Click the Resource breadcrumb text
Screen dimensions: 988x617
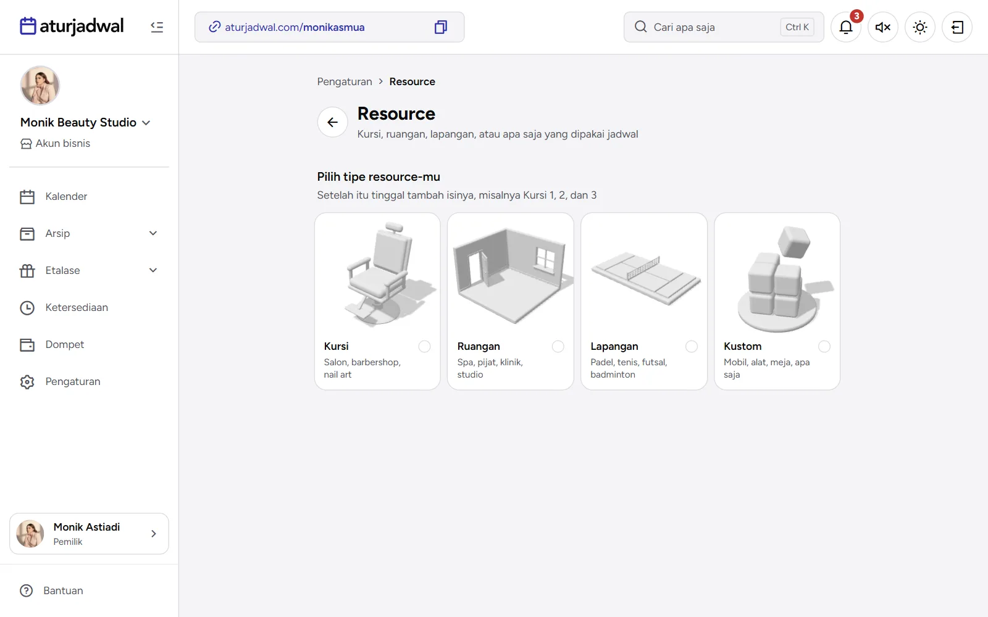coord(412,81)
